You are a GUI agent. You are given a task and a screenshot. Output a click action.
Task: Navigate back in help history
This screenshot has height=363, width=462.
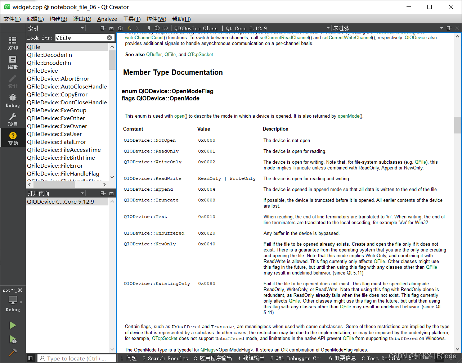click(x=129, y=28)
